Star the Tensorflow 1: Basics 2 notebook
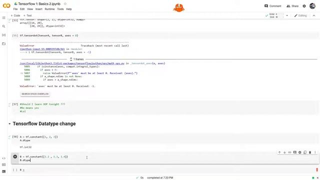This screenshot has height=180, width=320. tap(65, 4)
